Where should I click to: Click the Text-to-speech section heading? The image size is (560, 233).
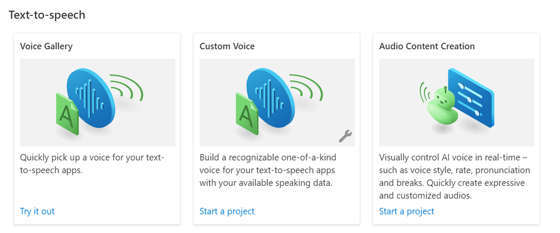(47, 15)
